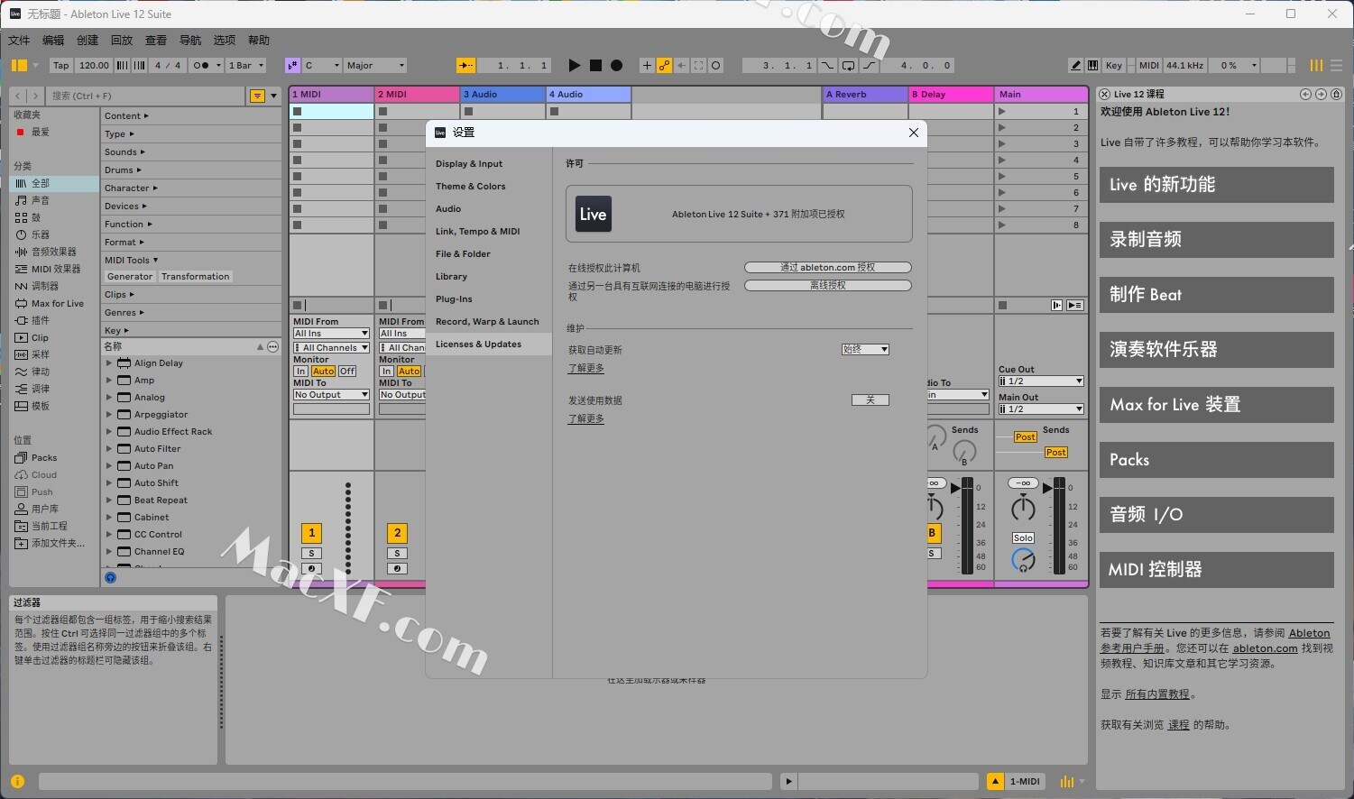Viewport: 1354px width, 799px height.
Task: Toggle send usage data switch
Action: tap(870, 399)
